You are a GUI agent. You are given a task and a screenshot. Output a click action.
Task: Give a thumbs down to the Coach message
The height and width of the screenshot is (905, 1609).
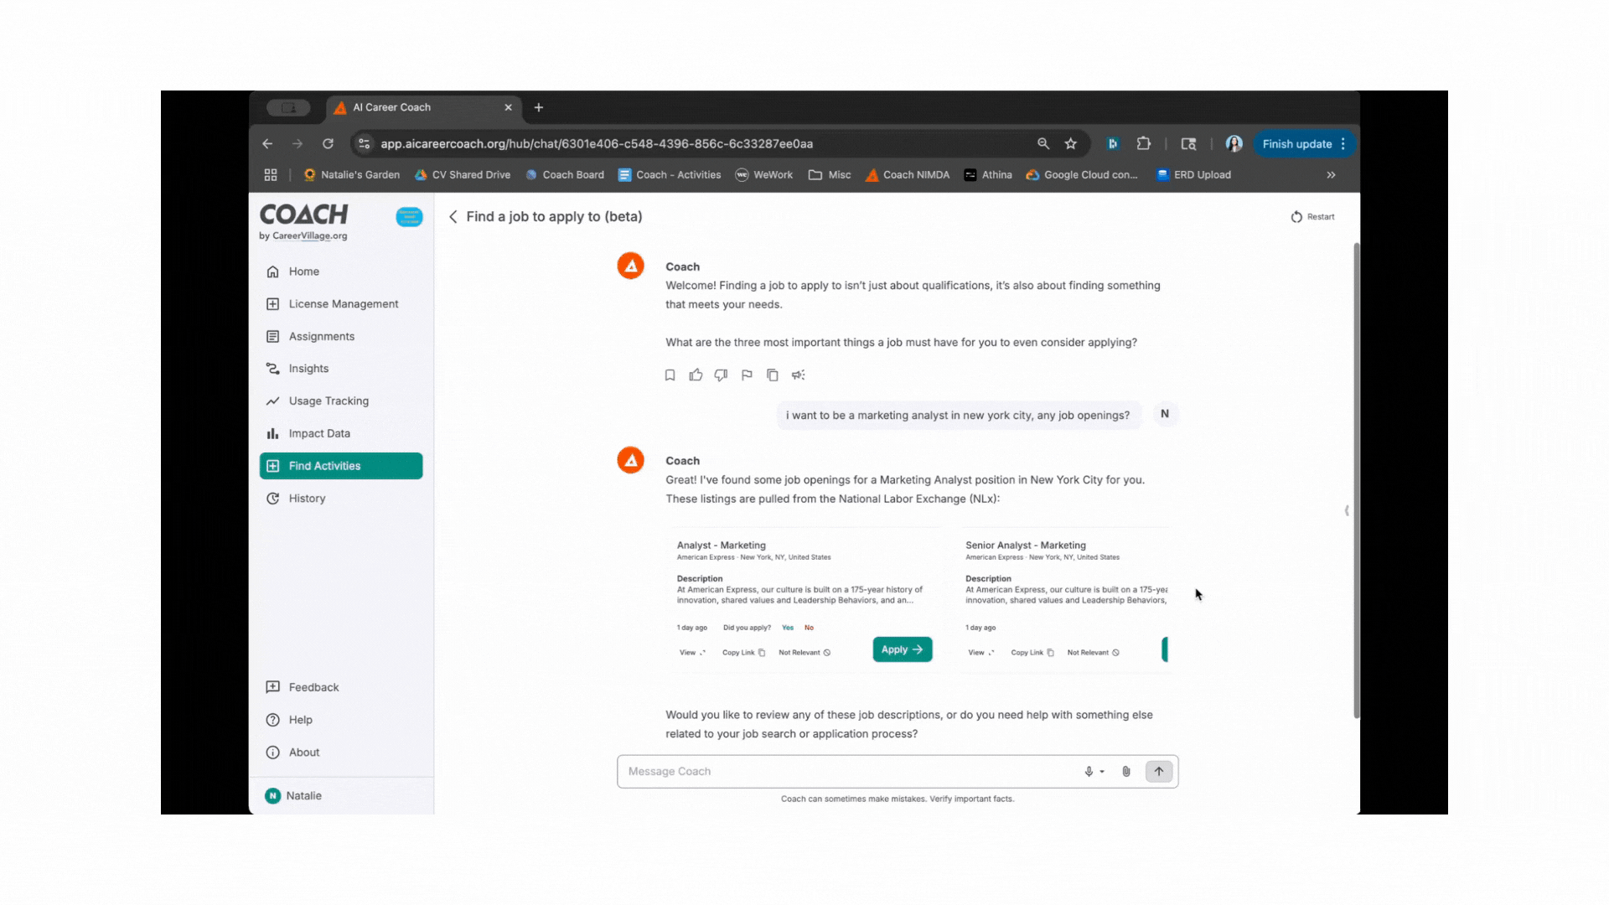(721, 375)
